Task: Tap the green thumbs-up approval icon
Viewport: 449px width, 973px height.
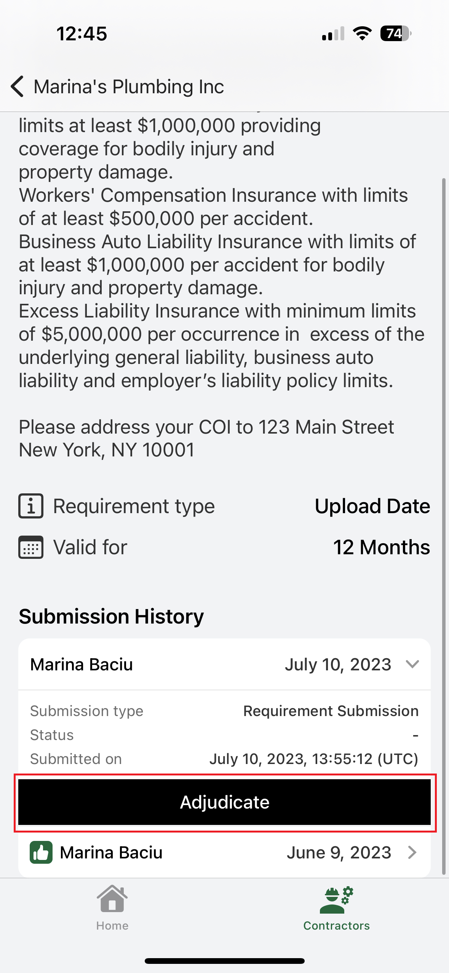Action: click(x=41, y=852)
